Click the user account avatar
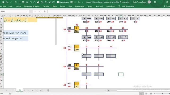Screen dimensions: 170x95 tap(149, 2)
